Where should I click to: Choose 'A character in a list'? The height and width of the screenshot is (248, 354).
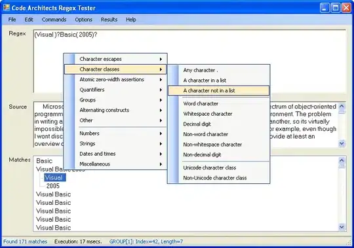[218, 80]
